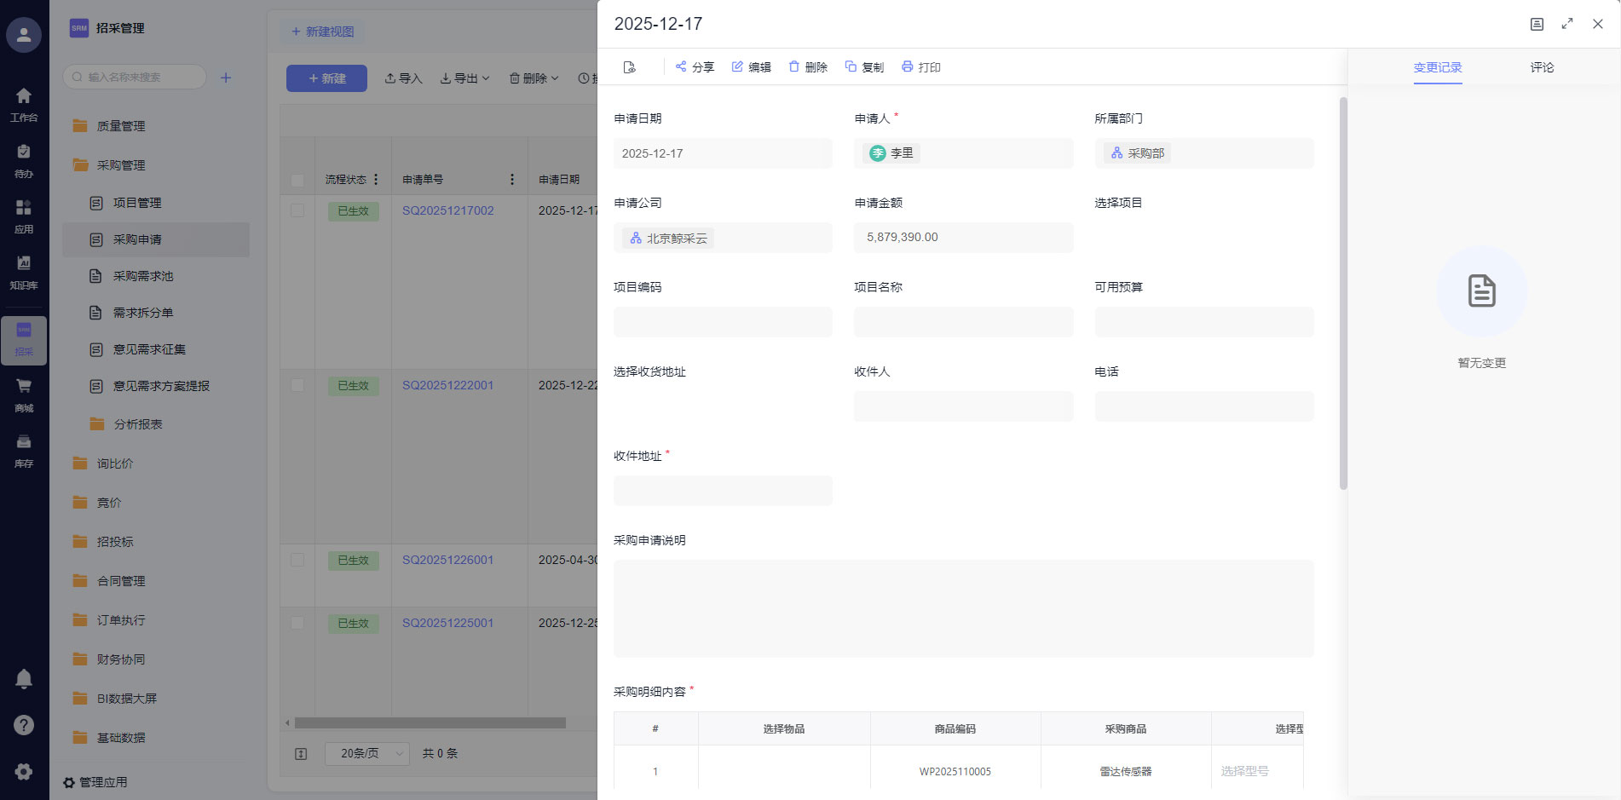
Task: Open the 知识库 knowledge base icon
Action: point(24,264)
